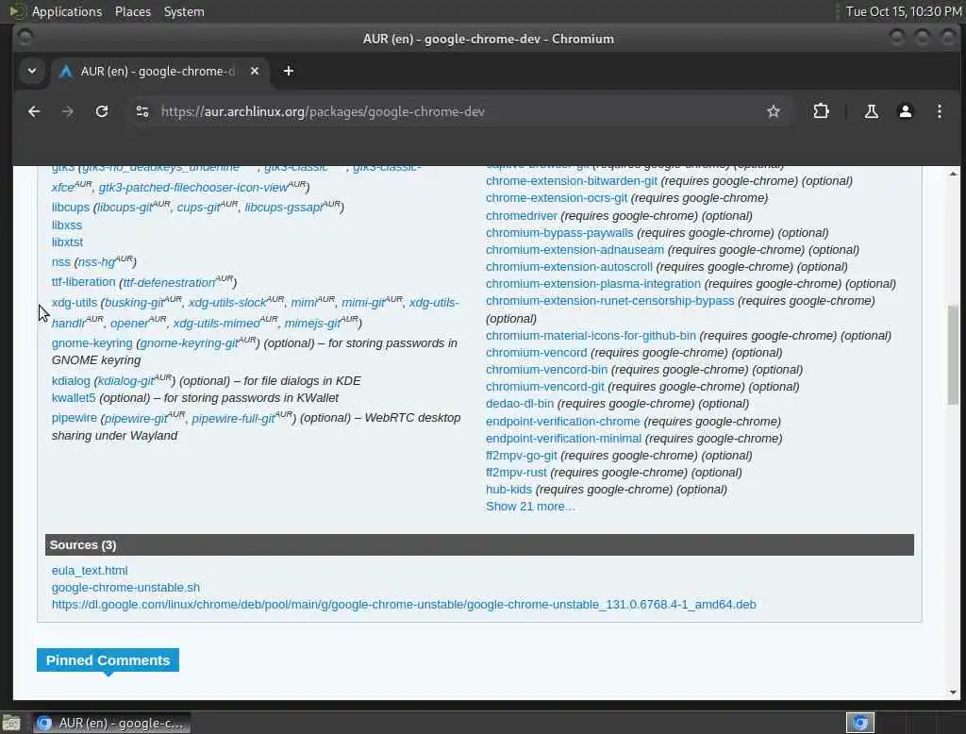
Task: Click the forward navigation arrow
Action: click(x=68, y=111)
